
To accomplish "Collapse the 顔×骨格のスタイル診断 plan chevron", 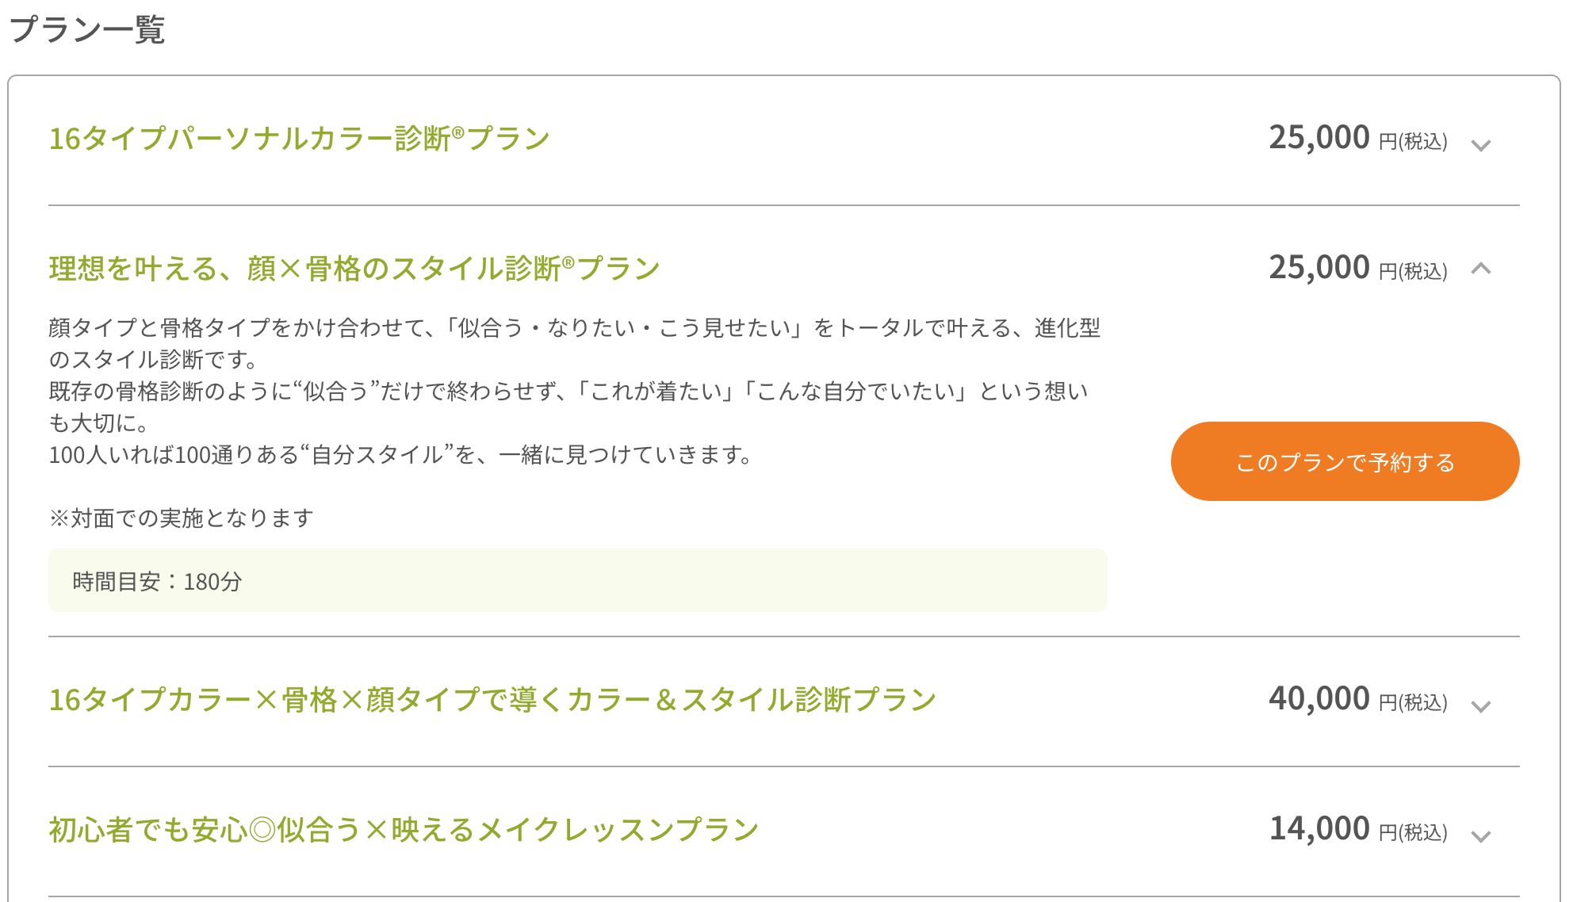I will 1480,269.
